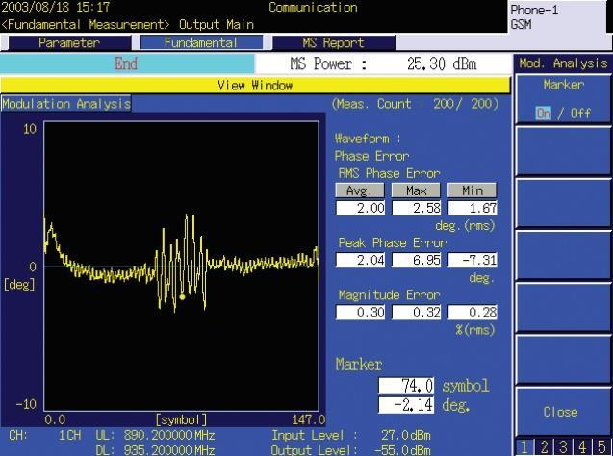Click the yellow marker dot on waveform
The height and width of the screenshot is (456, 613).
tap(182, 297)
